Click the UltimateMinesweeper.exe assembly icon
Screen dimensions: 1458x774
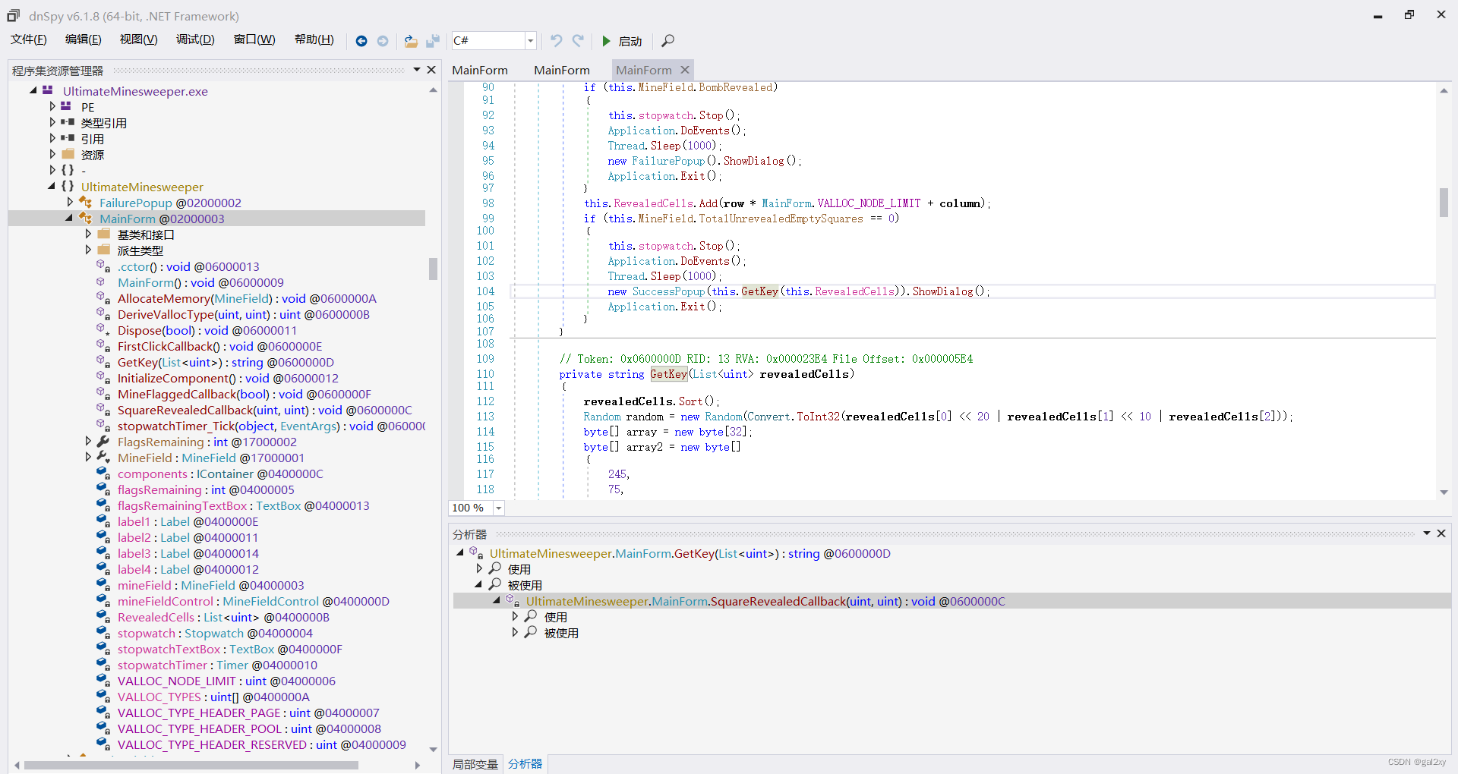pos(48,90)
